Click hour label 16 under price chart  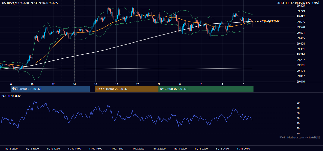[96, 84]
